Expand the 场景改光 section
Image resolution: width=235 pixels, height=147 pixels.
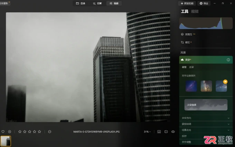click(x=206, y=130)
